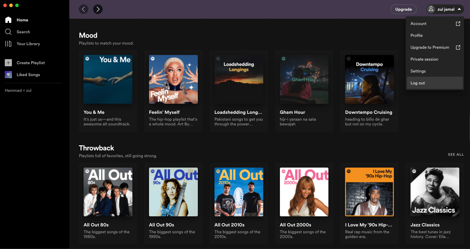
Task: Open the Downtempo Cruising playlist cover
Action: coord(369,79)
